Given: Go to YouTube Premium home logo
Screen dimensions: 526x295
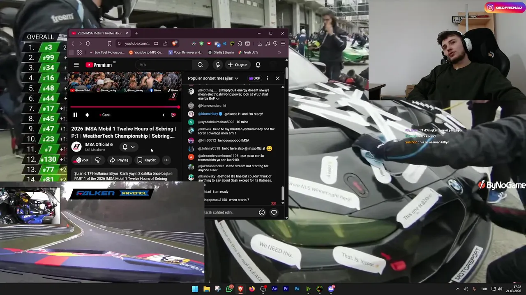Looking at the screenshot, I should tap(99, 65).
